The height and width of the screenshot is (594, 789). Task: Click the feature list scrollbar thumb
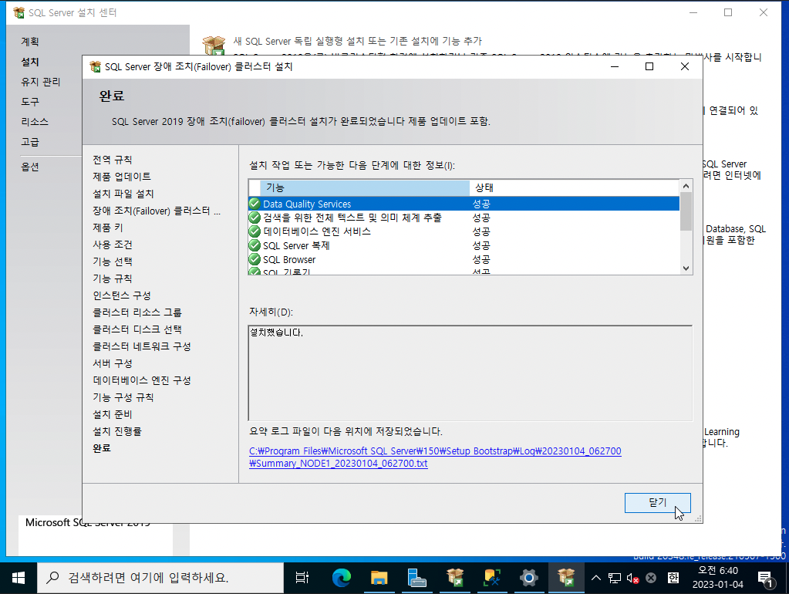click(x=686, y=212)
